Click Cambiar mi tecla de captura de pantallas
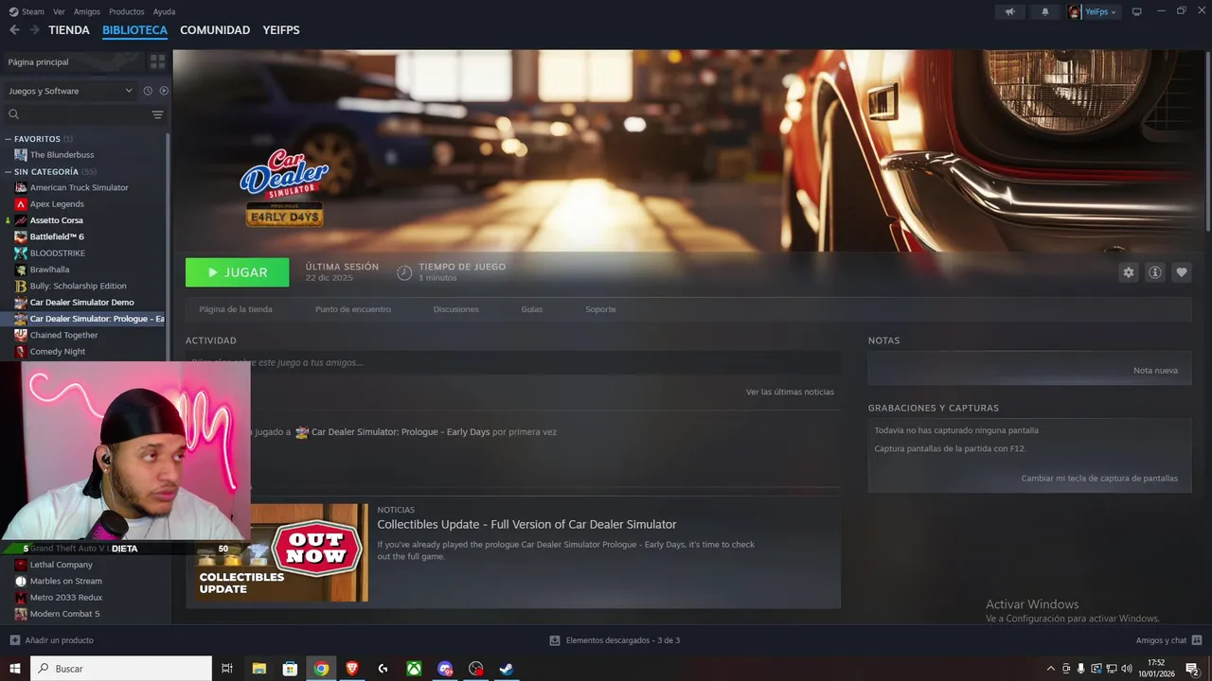Image resolution: width=1212 pixels, height=681 pixels. [x=1099, y=479]
